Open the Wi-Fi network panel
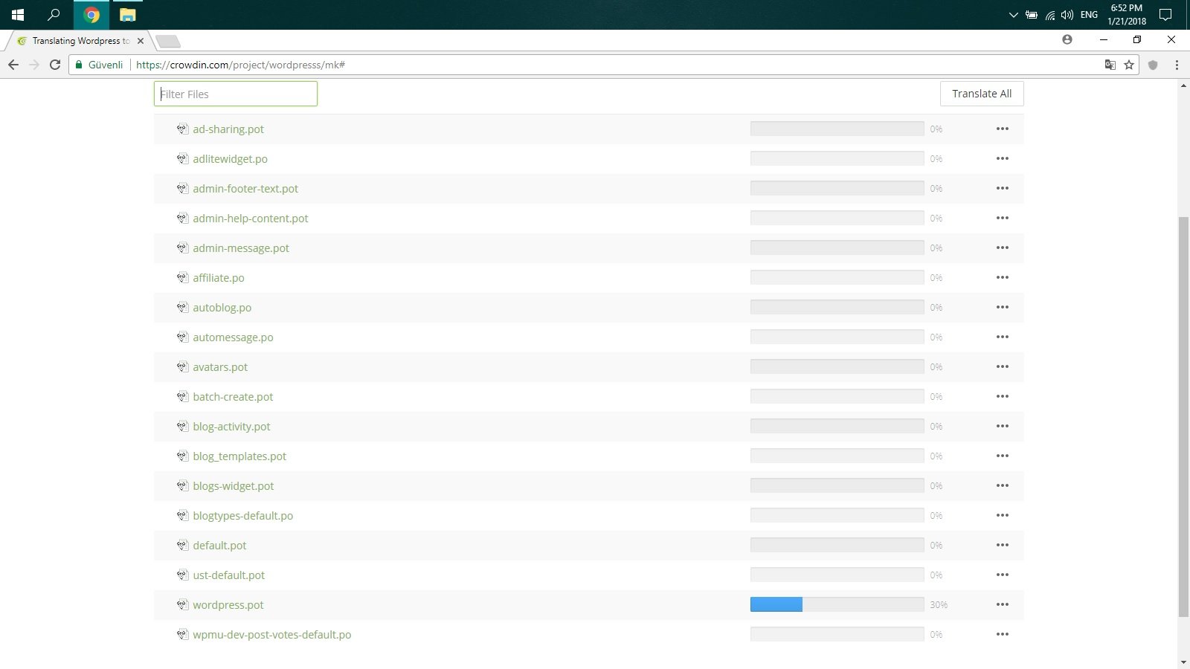Screen dimensions: 1190x669 pos(1050,15)
